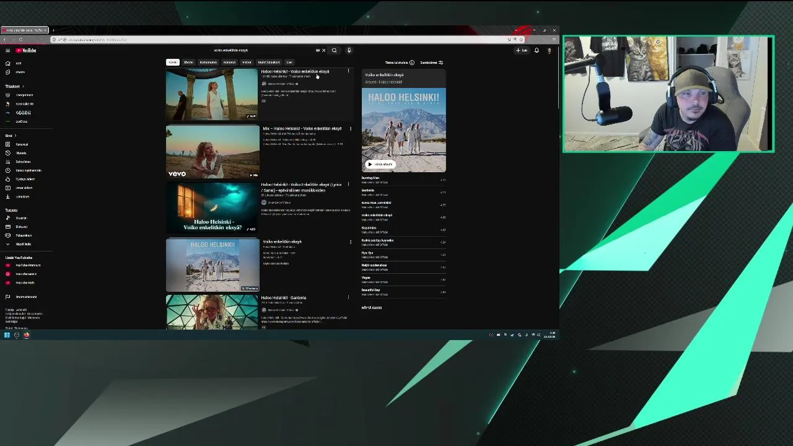Expand the Tilaukset section chevron
The width and height of the screenshot is (793, 446).
pyautogui.click(x=23, y=86)
